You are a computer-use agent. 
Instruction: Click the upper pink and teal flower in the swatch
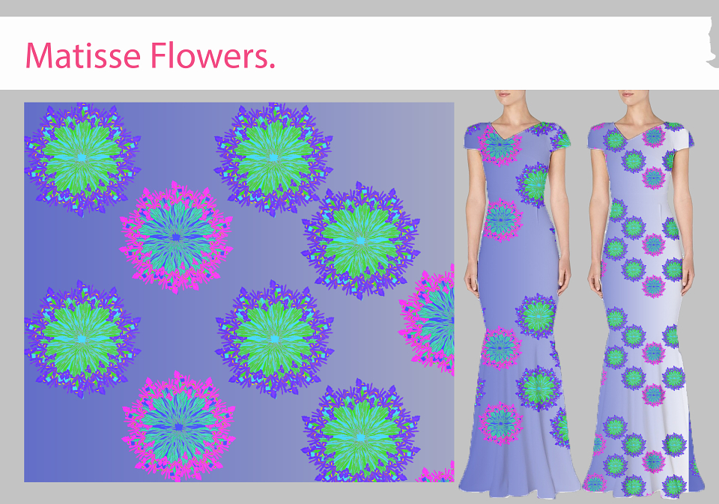tap(176, 237)
